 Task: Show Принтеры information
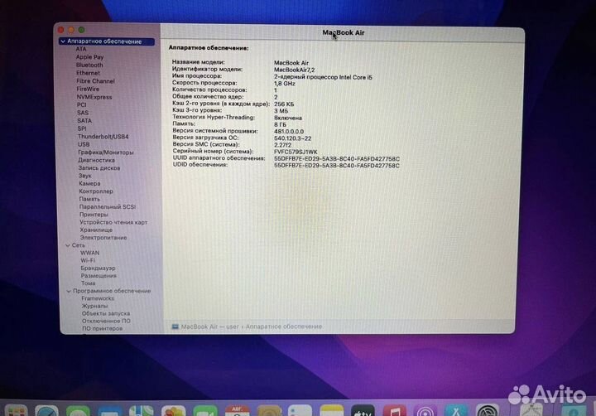tap(94, 215)
